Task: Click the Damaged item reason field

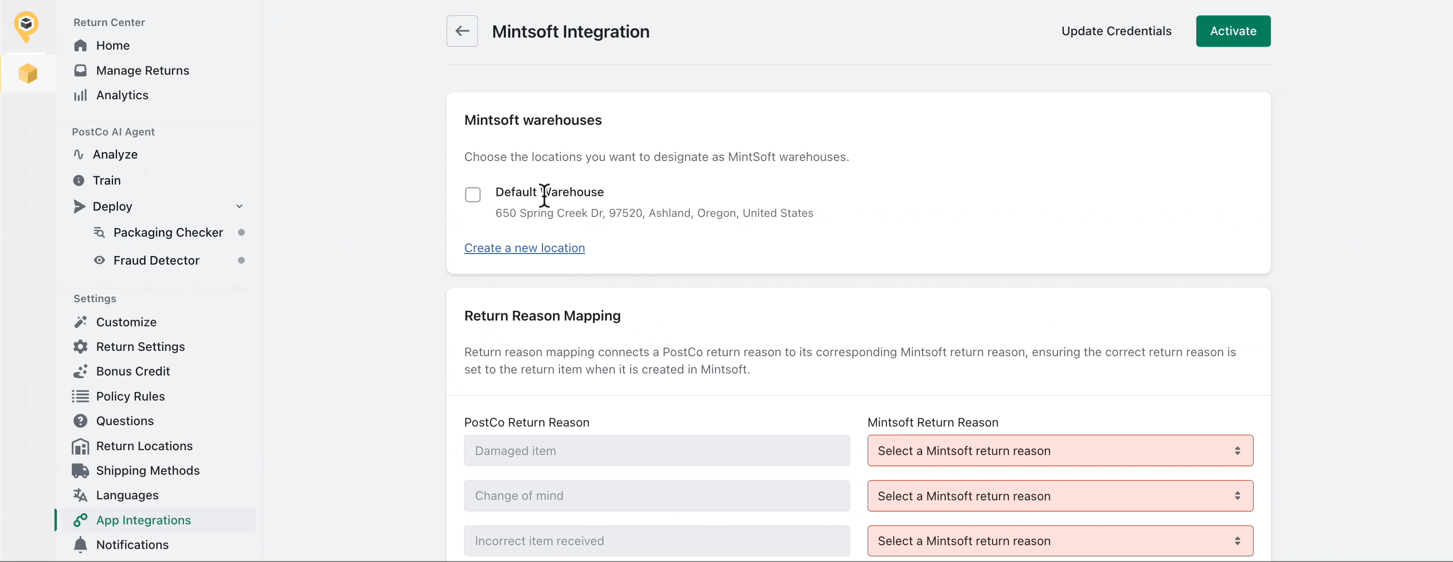Action: click(657, 451)
